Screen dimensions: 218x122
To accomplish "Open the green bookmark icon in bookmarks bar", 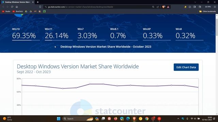I will pyautogui.click(x=44, y=12).
